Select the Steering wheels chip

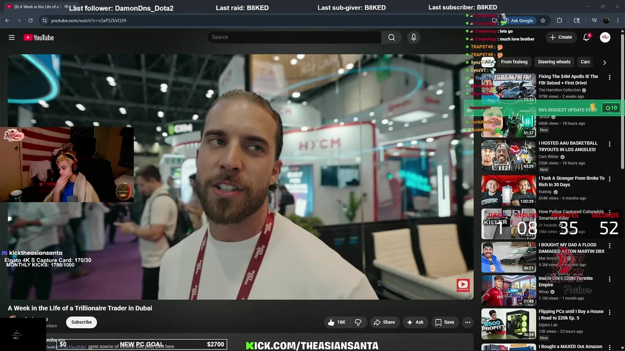pos(554,62)
